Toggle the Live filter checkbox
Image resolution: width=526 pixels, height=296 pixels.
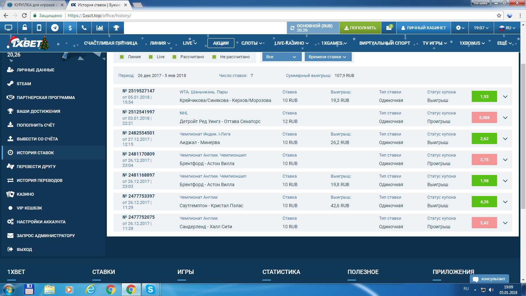151,57
